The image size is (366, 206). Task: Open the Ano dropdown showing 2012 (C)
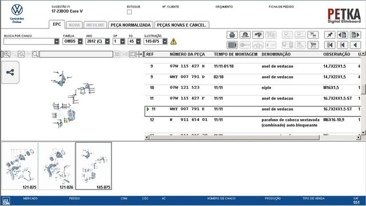pyautogui.click(x=107, y=41)
